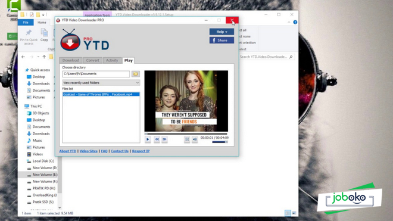The image size is (393, 221).
Task: Open Explorer help question mark icon
Action: pos(295,22)
